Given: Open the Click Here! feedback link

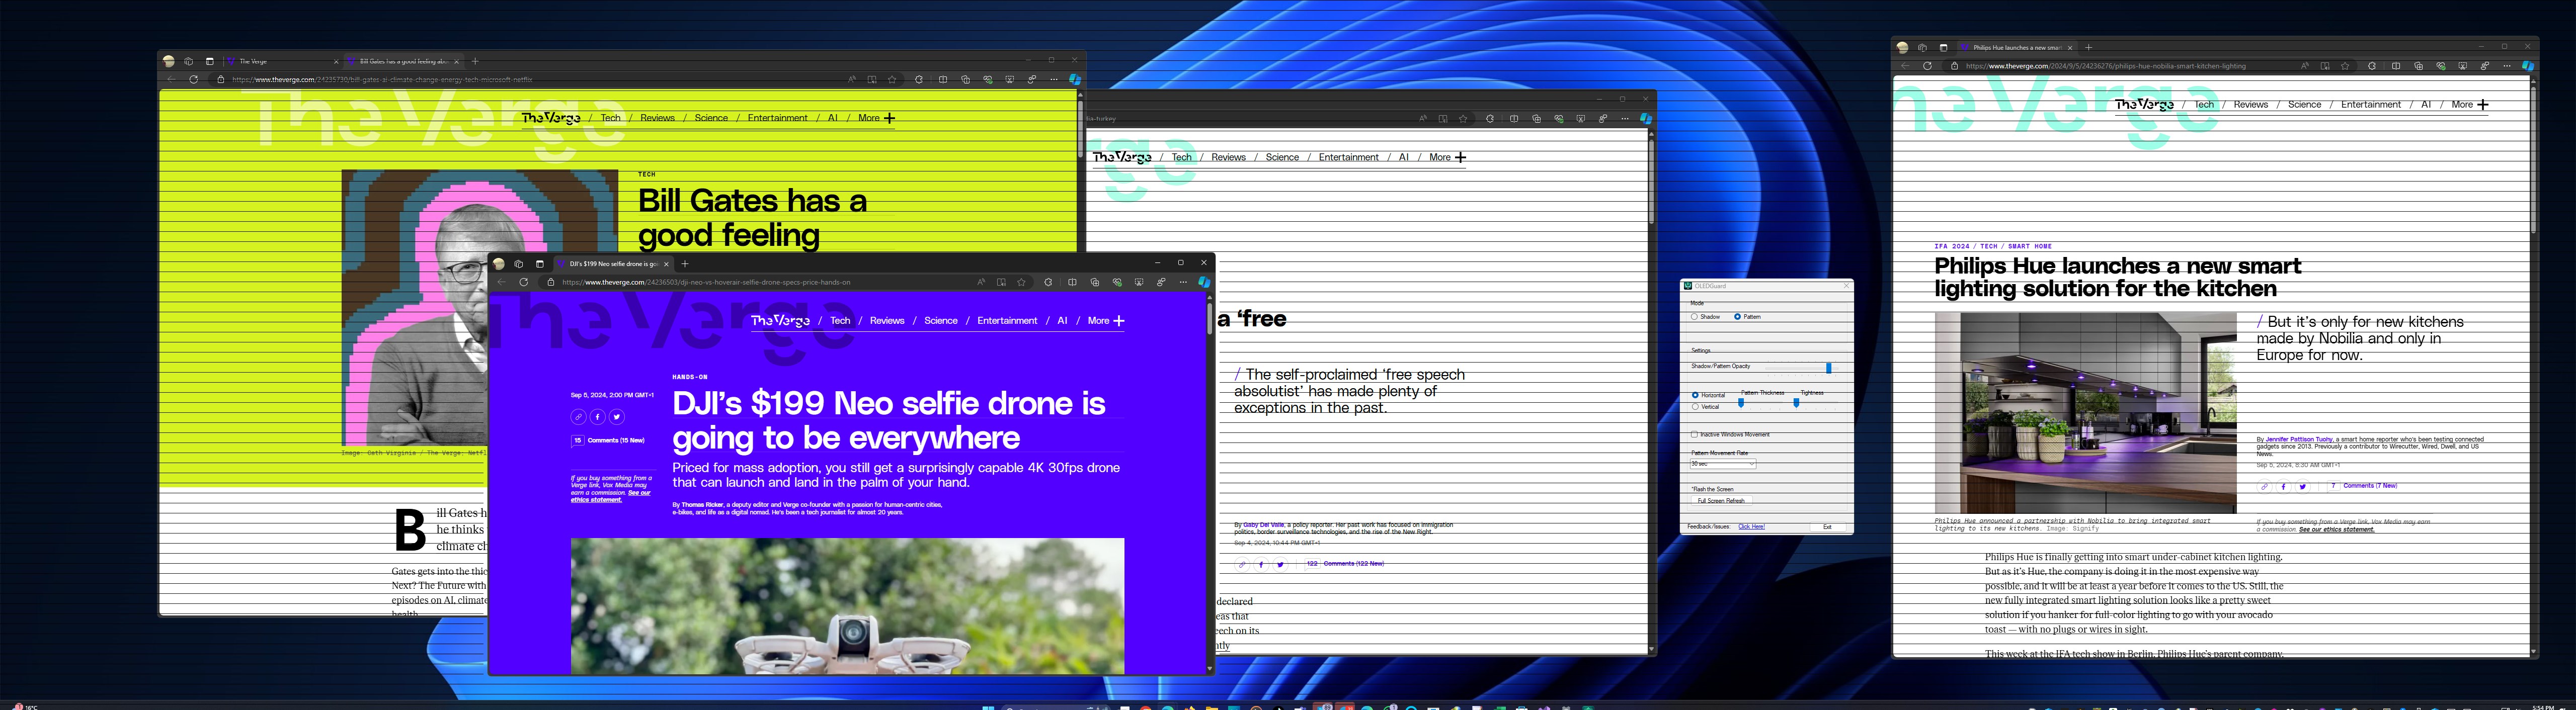Looking at the screenshot, I should coord(1751,527).
